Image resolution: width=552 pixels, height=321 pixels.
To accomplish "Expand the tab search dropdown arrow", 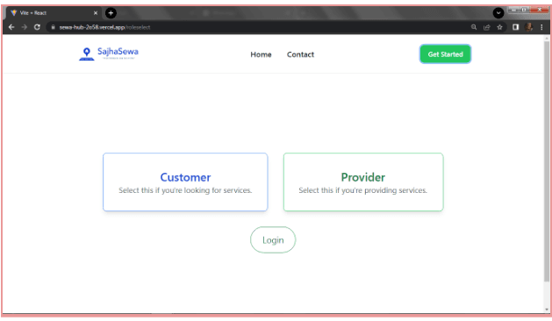I will [498, 13].
